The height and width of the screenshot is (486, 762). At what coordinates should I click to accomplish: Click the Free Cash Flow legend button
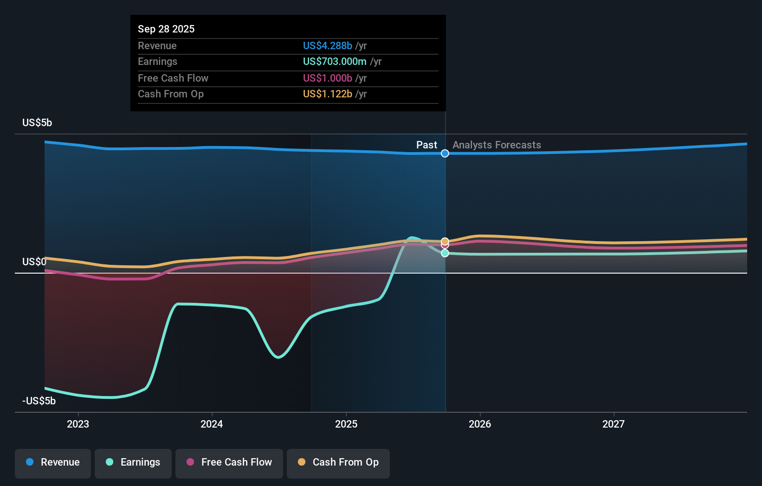229,462
